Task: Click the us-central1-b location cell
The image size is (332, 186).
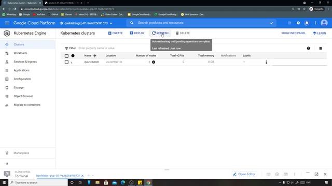Action: (114, 62)
